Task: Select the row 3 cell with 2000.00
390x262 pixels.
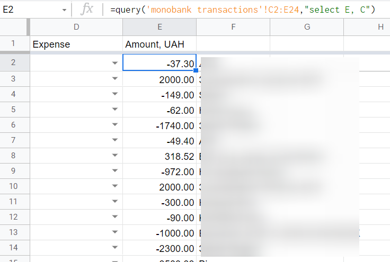Action: 159,79
